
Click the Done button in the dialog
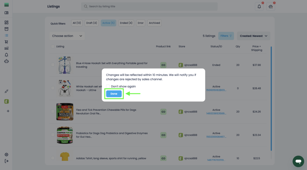tap(114, 94)
